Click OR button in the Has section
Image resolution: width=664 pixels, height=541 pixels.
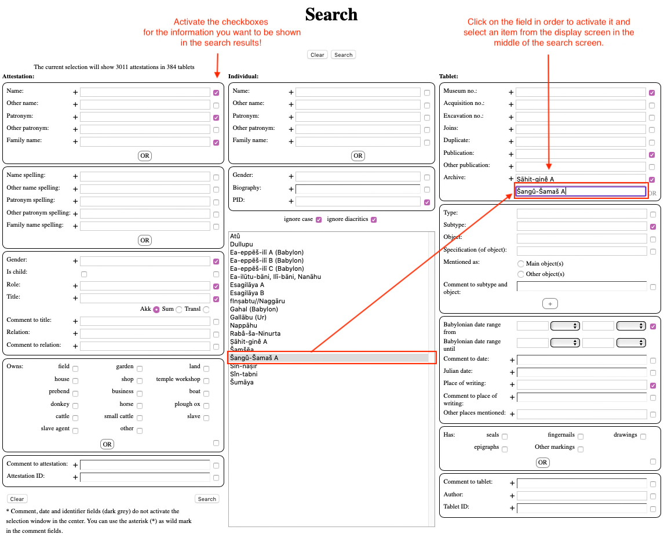[542, 463]
